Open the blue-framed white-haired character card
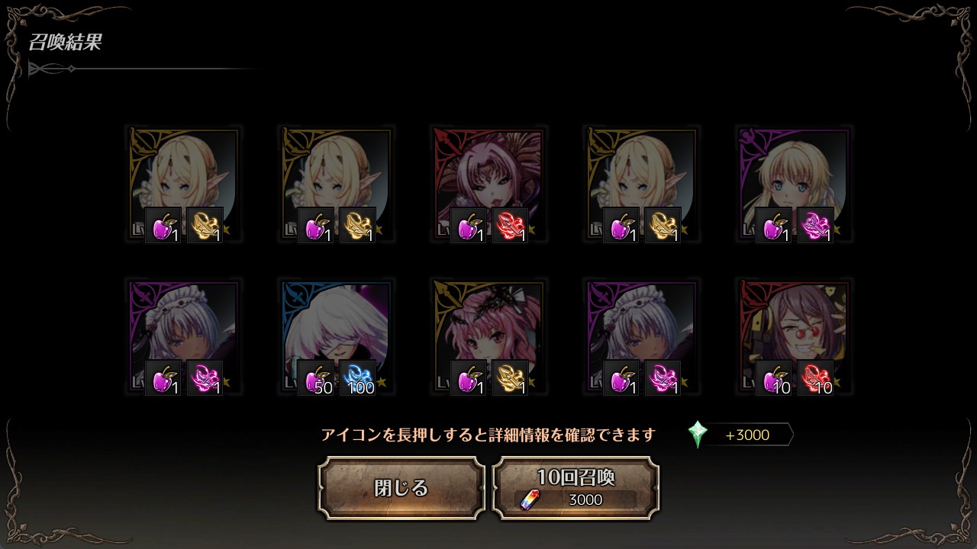977x549 pixels. point(336,336)
